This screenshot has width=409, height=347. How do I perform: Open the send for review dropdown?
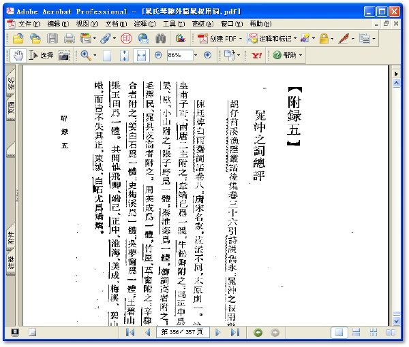click(307, 39)
